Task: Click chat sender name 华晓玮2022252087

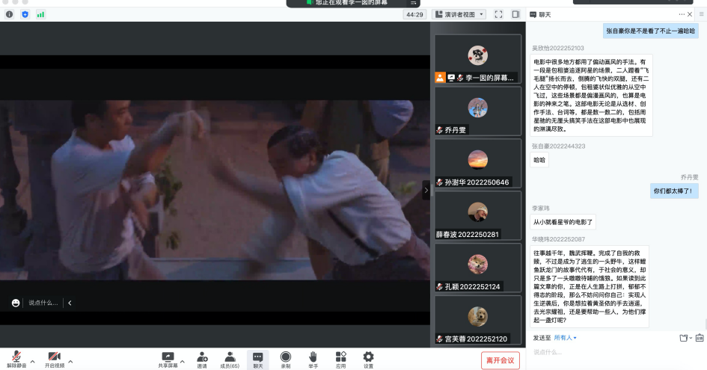Action: (558, 239)
